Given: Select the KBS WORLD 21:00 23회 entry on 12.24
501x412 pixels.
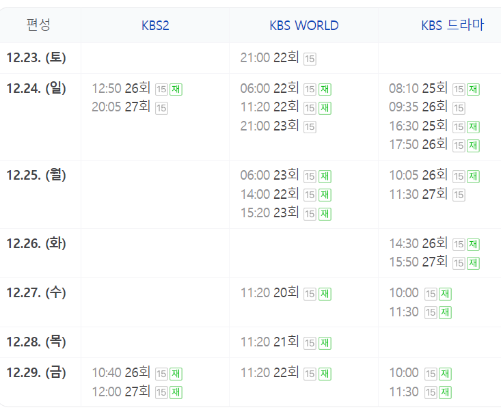Looking at the screenshot, I should click(x=269, y=126).
